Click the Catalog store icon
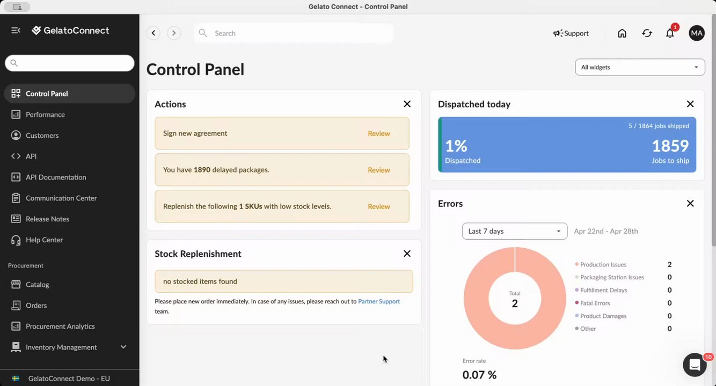716x386 pixels. (x=16, y=284)
